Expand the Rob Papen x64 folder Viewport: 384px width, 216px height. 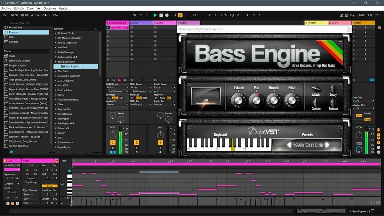(55, 123)
